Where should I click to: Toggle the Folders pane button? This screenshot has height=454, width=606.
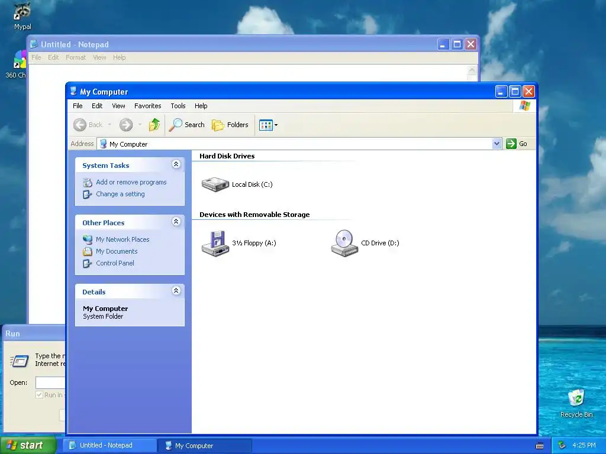click(230, 125)
